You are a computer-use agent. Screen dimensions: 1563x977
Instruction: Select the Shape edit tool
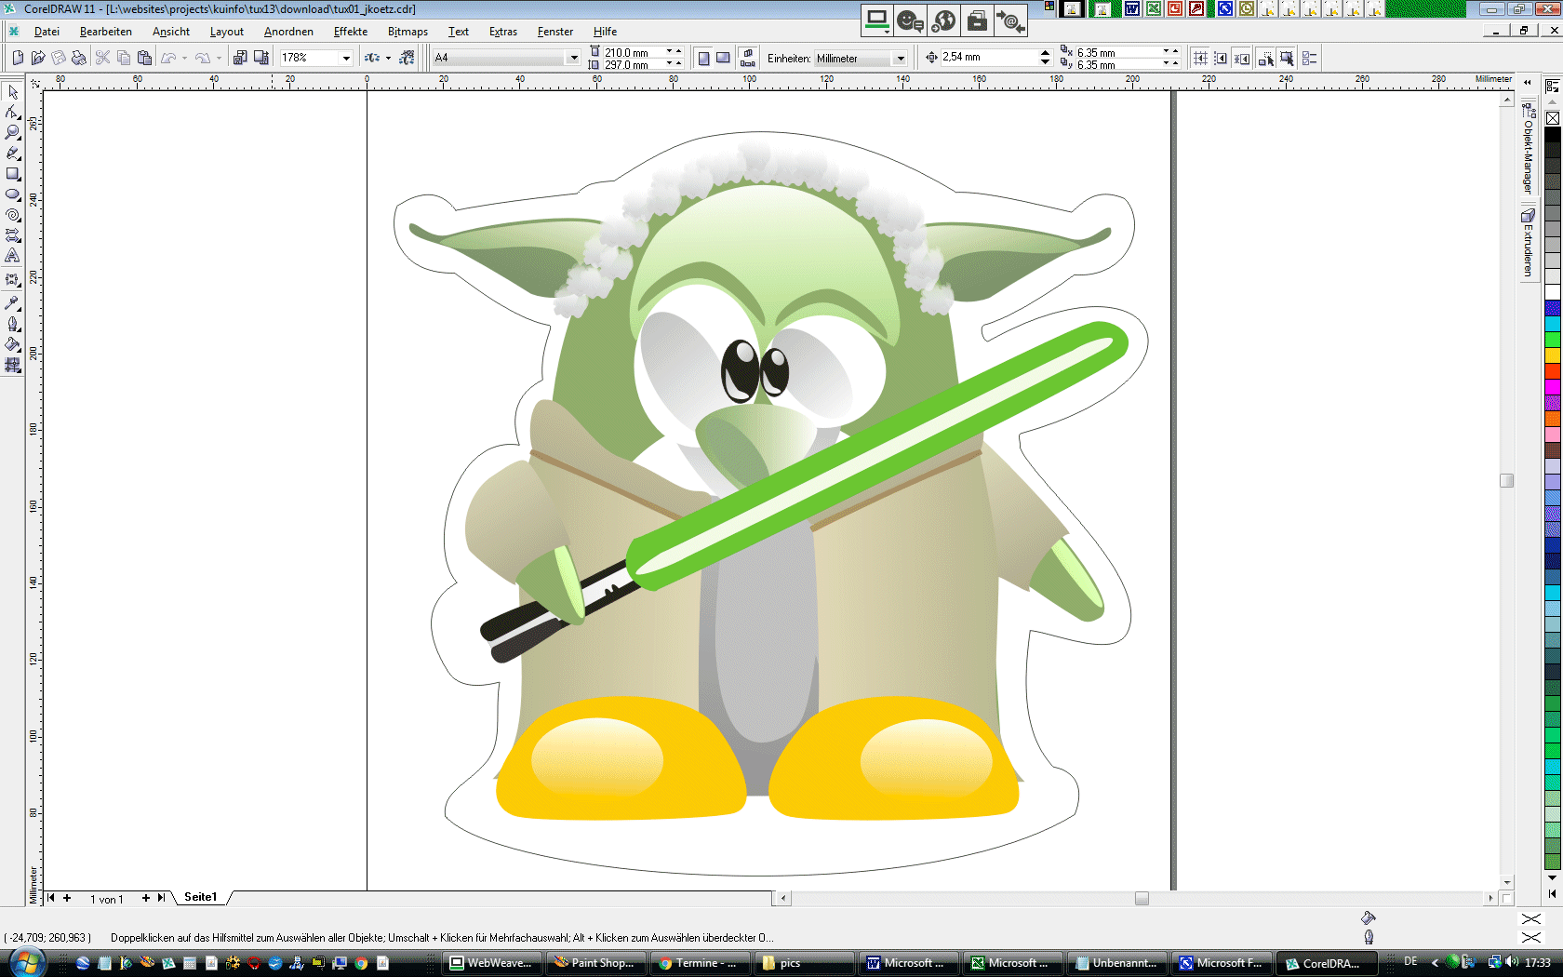tap(13, 112)
